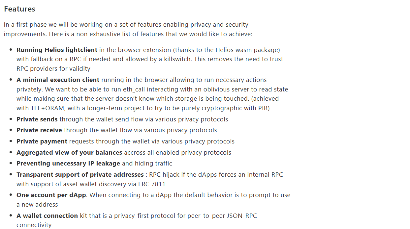Click the bold A minimal execution client text
Screen dimensions: 410x229
pos(58,80)
